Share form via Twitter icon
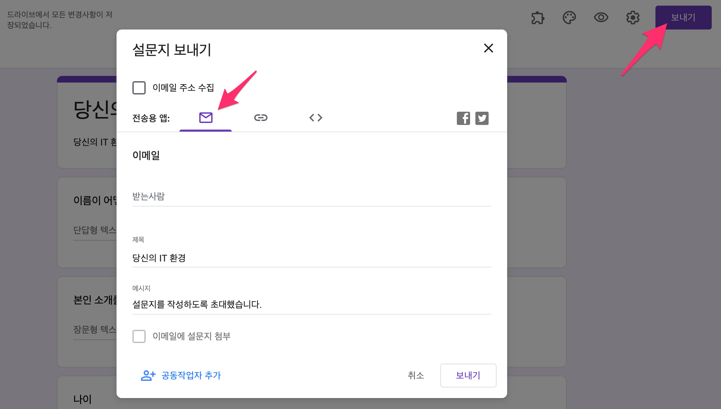Image resolution: width=721 pixels, height=409 pixels. coord(482,118)
